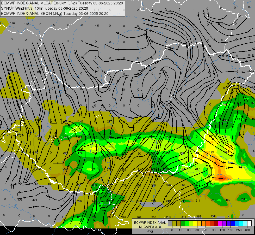Click the map value "287"
Screen dimensions: 255x235
pyautogui.click(x=197, y=169)
